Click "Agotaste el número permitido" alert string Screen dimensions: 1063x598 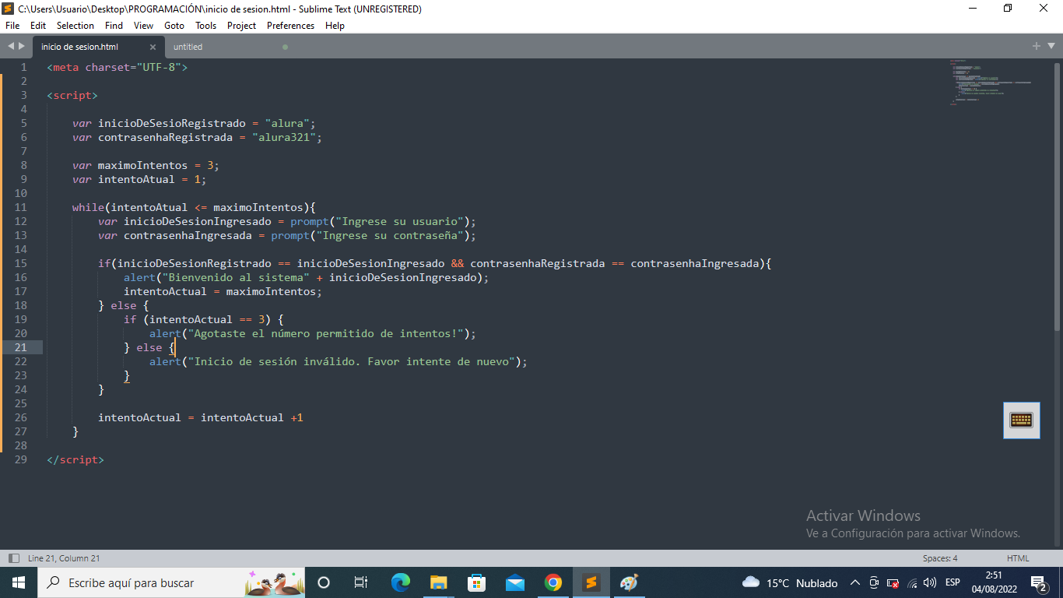pos(325,333)
